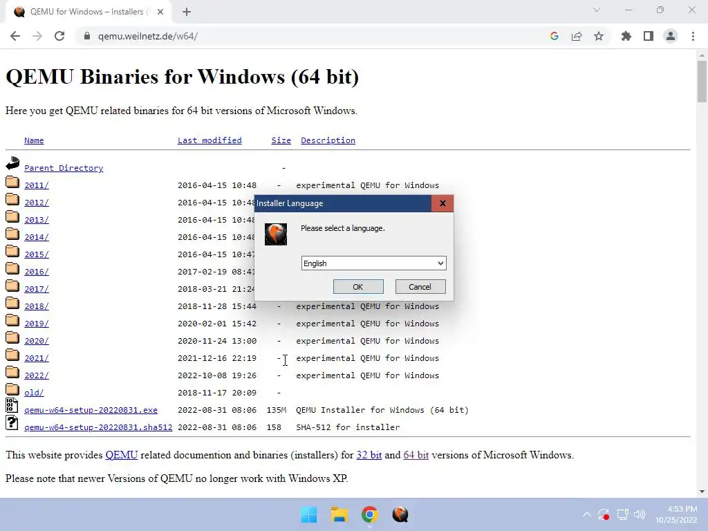Screen dimensions: 708x531
Task: Open the 2021/ folder link
Action: [x=37, y=358]
